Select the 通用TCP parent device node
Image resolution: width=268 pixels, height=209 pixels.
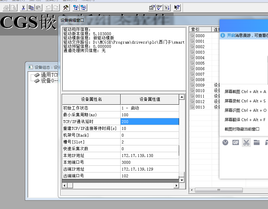(49, 75)
